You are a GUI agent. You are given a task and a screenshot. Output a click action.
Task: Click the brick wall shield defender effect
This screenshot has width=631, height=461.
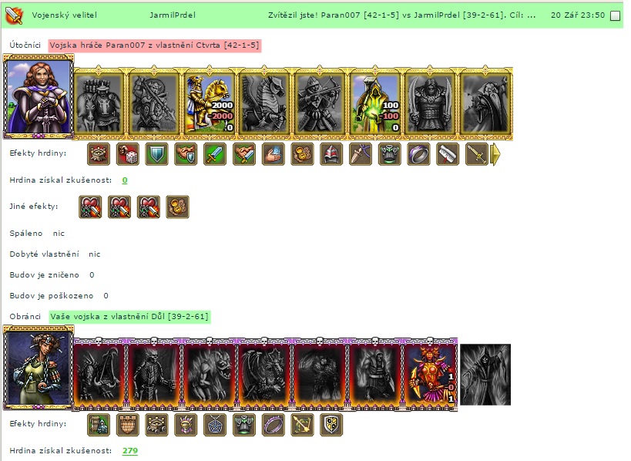128,424
